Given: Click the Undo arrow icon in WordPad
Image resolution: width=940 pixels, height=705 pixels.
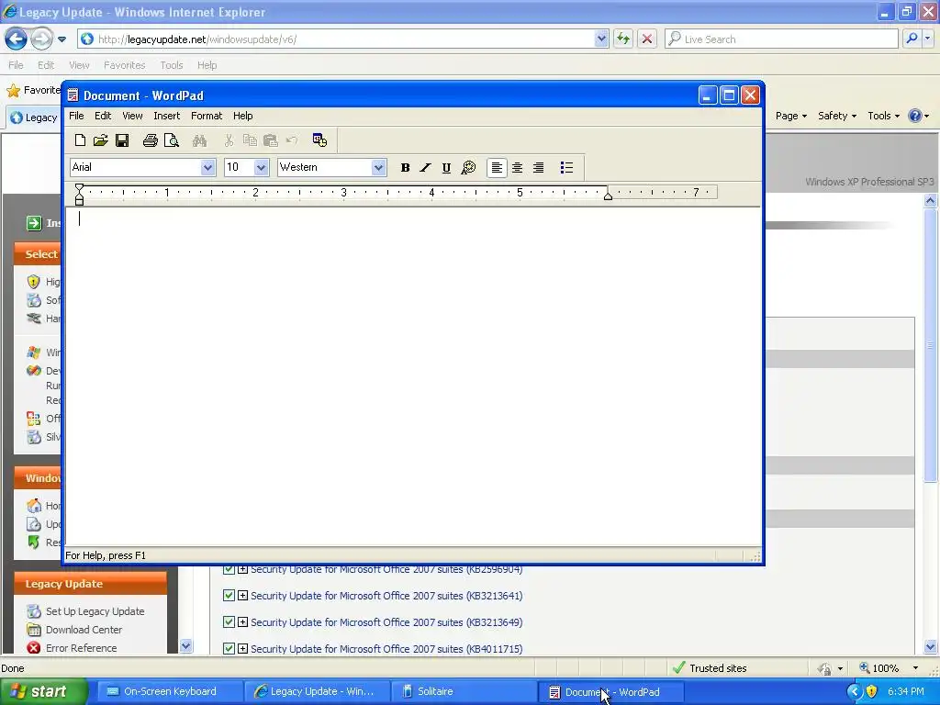Looking at the screenshot, I should click(292, 140).
